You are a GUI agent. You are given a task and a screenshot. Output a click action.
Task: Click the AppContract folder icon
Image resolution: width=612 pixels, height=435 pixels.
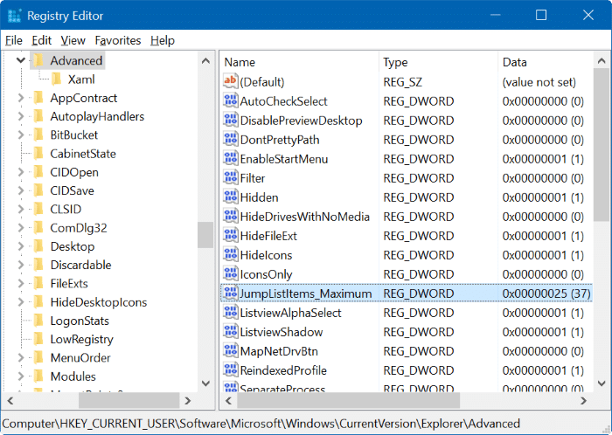(x=38, y=98)
